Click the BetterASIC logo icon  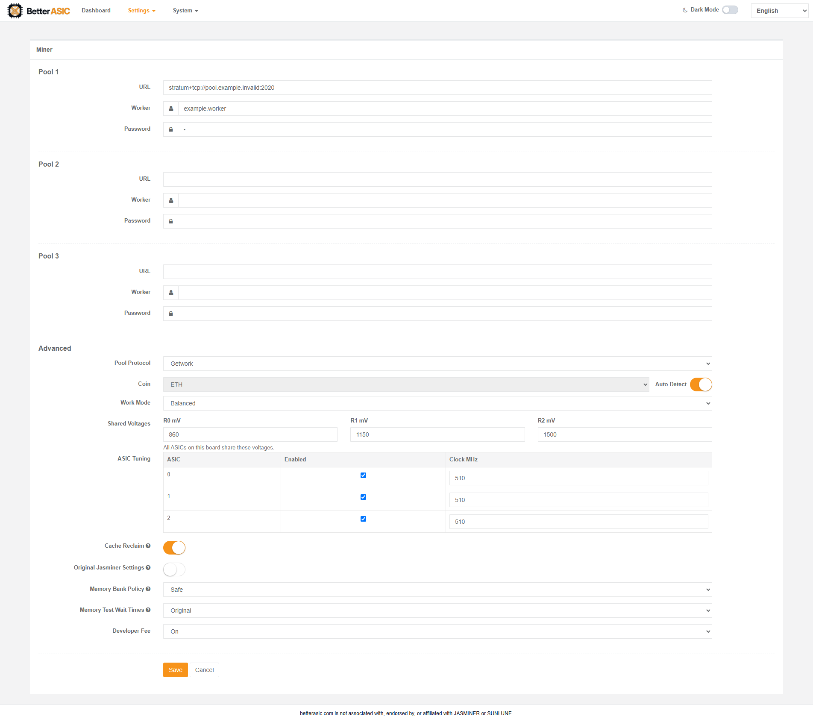[15, 11]
